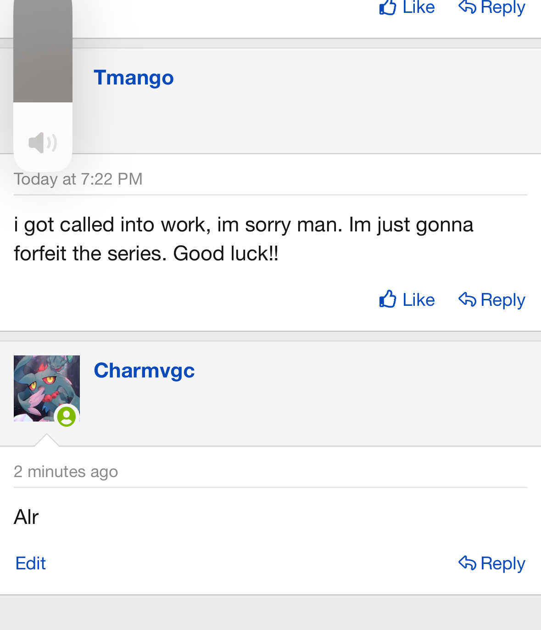The width and height of the screenshot is (541, 630).
Task: Click the reply arrow icon at the top
Action: click(467, 6)
